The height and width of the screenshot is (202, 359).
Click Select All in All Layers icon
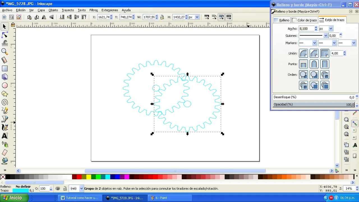click(x=11, y=17)
